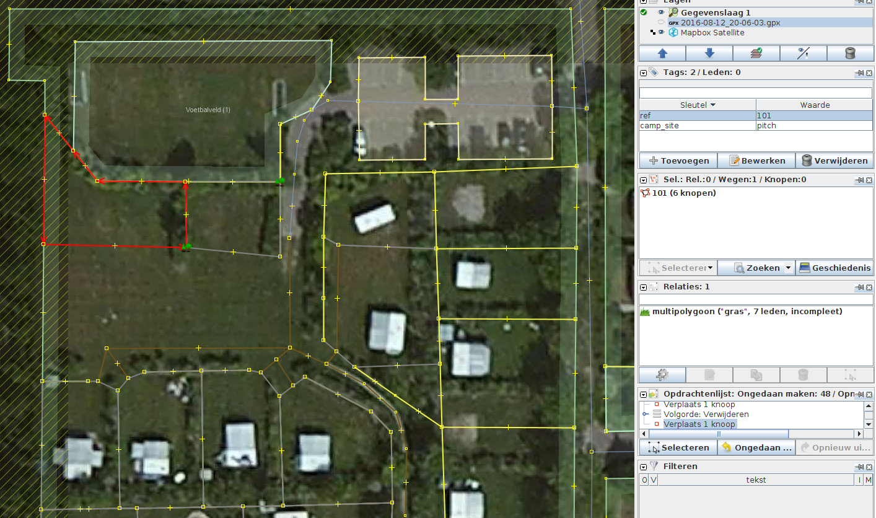Image resolution: width=876 pixels, height=518 pixels.
Task: Collapse the Opdrachtenlijst panel
Action: 643,394
